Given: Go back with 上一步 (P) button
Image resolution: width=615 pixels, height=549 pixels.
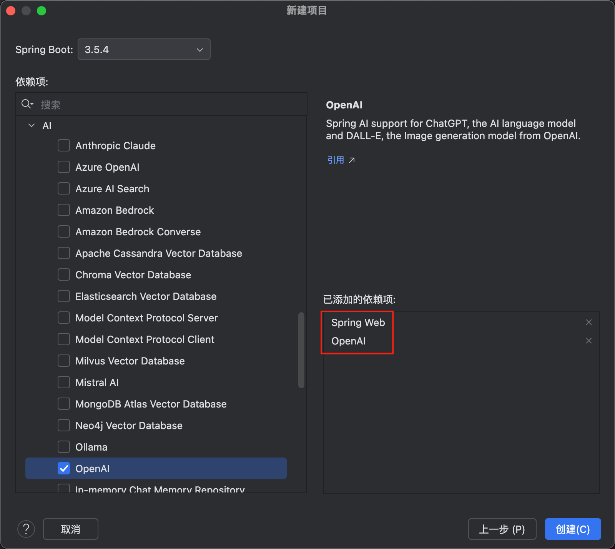Looking at the screenshot, I should pyautogui.click(x=502, y=529).
